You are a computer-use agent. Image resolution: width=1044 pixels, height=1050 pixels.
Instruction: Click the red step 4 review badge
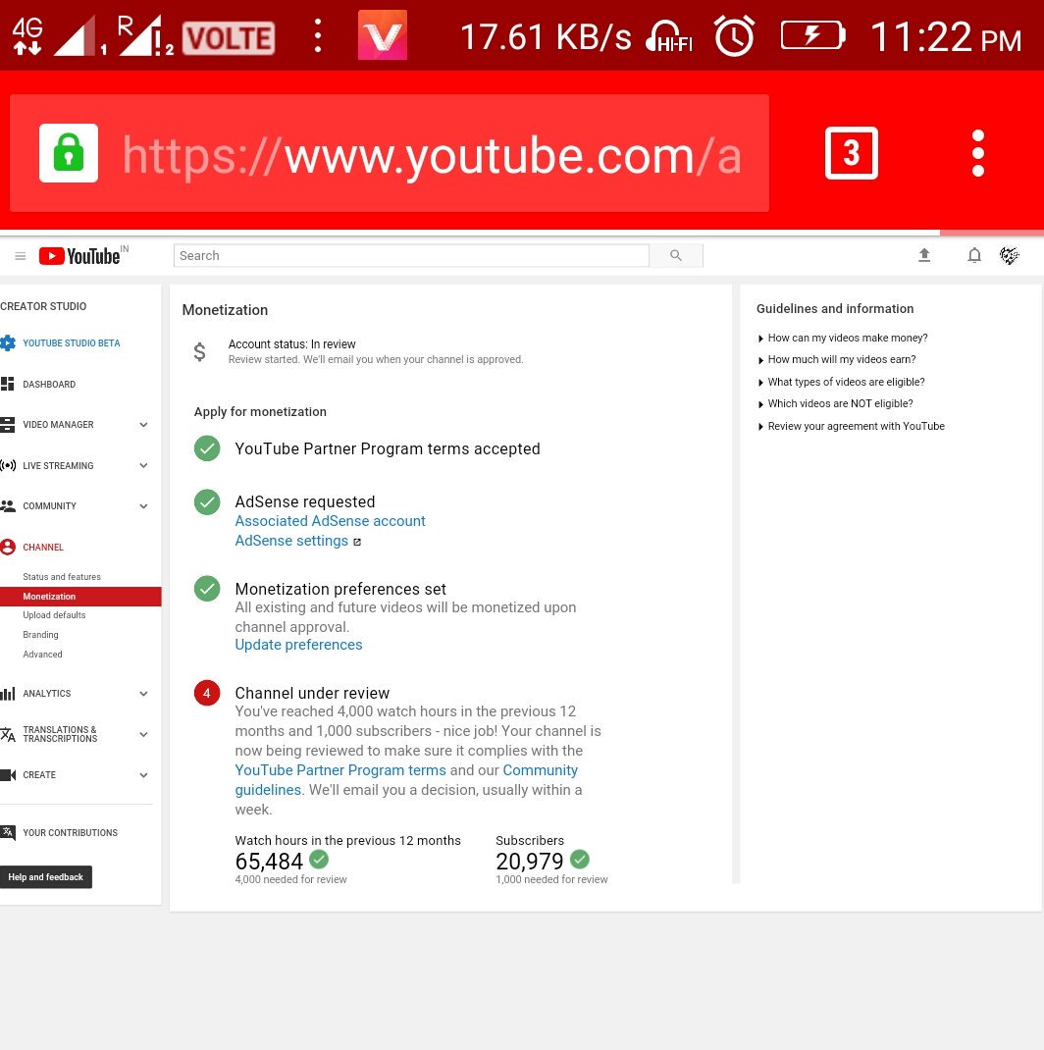pyautogui.click(x=207, y=693)
